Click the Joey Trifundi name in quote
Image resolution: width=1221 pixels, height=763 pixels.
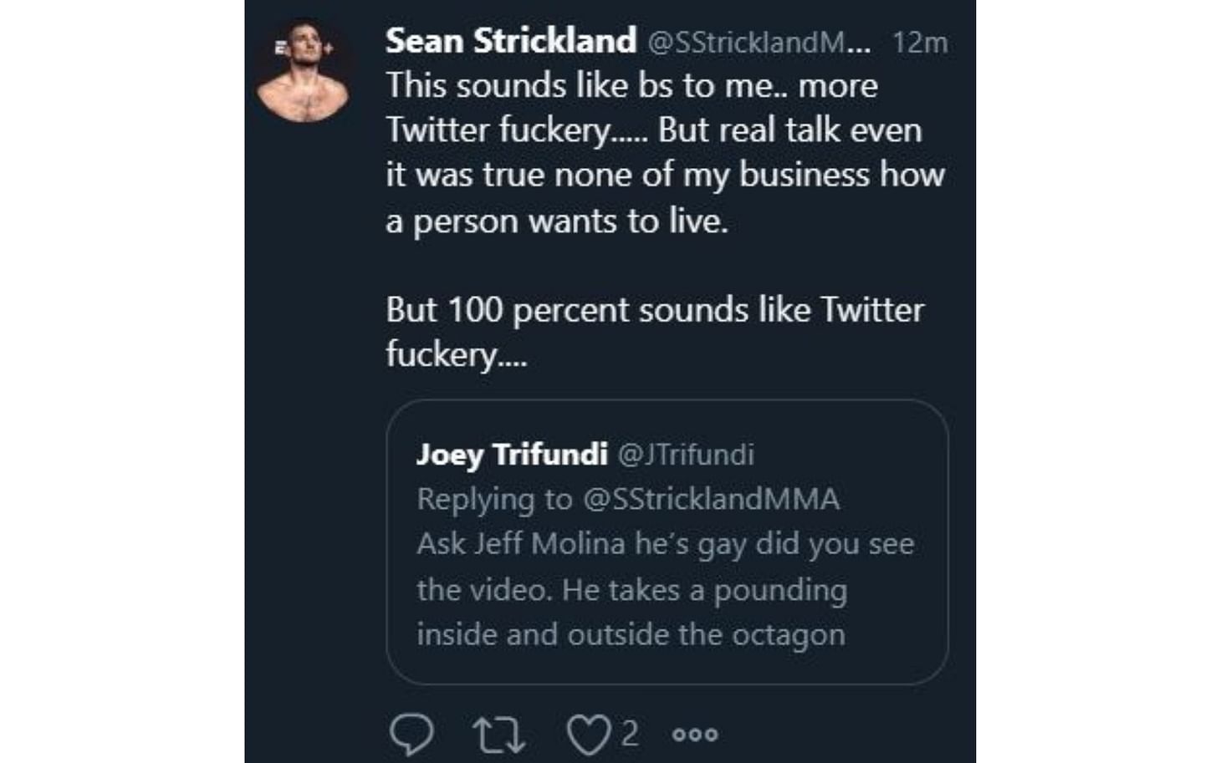point(511,455)
